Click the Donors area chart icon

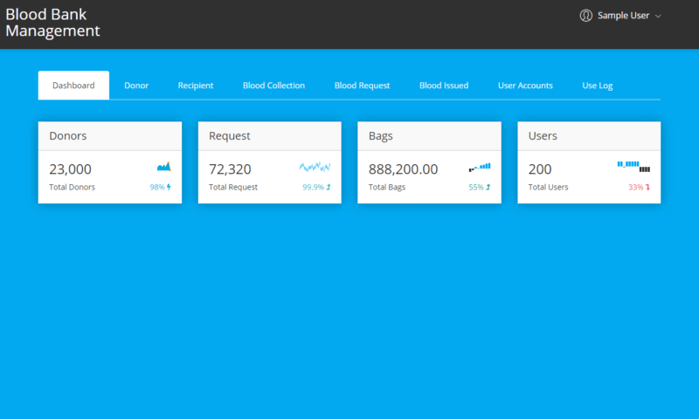coord(164,166)
